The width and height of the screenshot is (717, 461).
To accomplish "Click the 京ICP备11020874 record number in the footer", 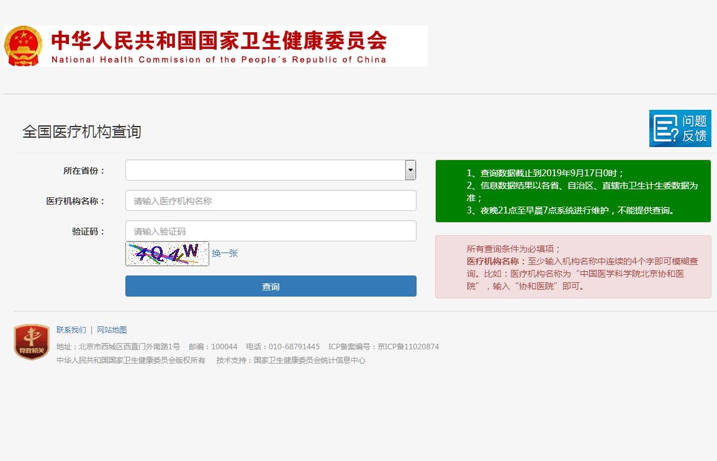I will click(x=408, y=347).
